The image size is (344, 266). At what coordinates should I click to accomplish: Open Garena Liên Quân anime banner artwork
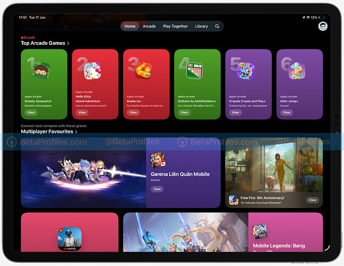[84, 173]
